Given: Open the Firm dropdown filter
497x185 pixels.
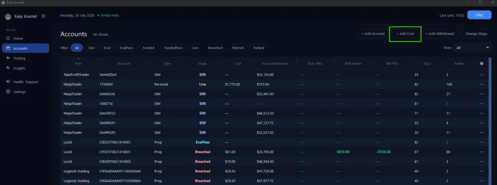Looking at the screenshot, I should pos(472,48).
